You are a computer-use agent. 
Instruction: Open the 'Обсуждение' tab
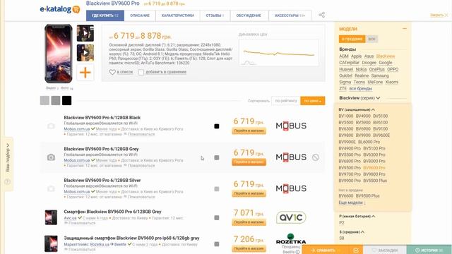tap(249, 16)
